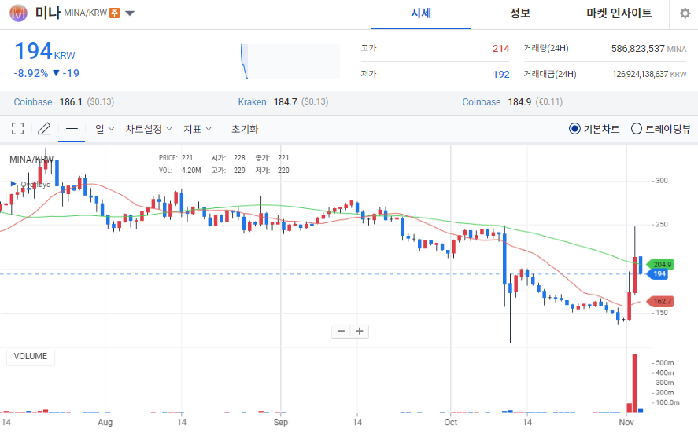Image resolution: width=698 pixels, height=433 pixels.
Task: Switch to the 정보 tab
Action: coord(520,13)
